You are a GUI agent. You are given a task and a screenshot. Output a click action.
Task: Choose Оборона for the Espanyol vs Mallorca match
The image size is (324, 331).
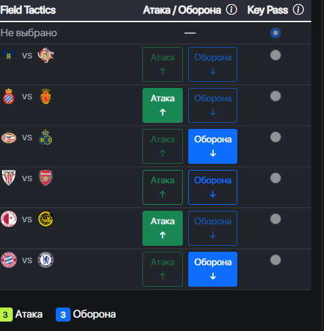(x=212, y=105)
